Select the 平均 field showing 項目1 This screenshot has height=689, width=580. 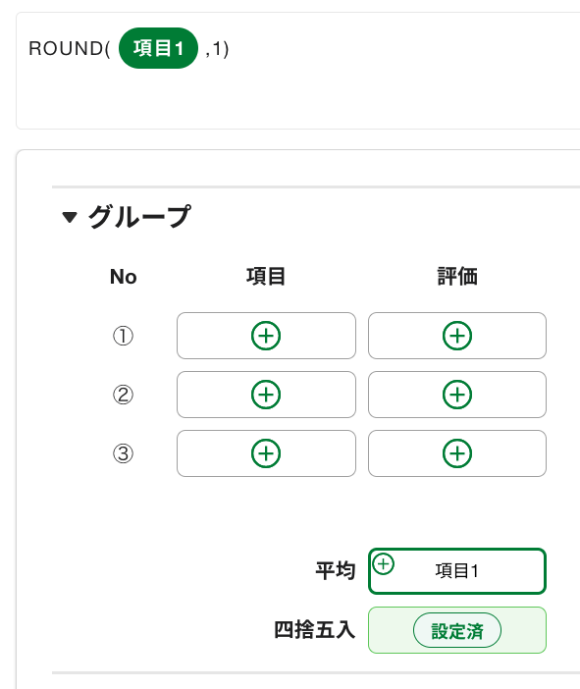[457, 571]
